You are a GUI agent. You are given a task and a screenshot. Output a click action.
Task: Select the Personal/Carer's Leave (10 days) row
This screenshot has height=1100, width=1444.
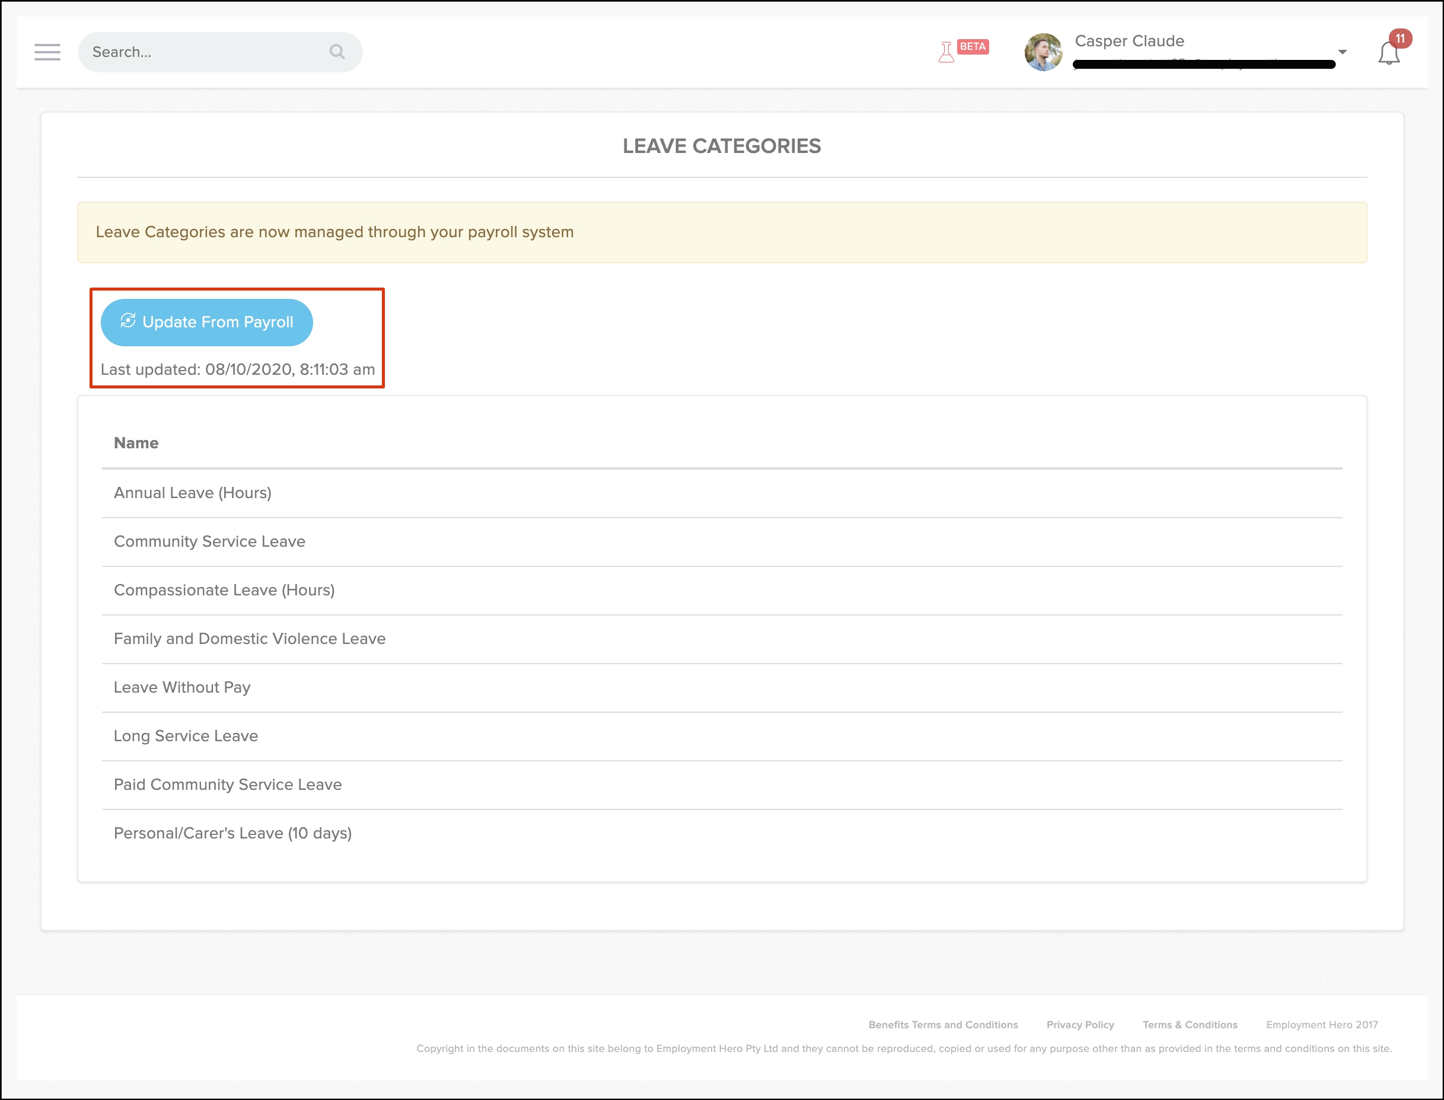pyautogui.click(x=232, y=833)
